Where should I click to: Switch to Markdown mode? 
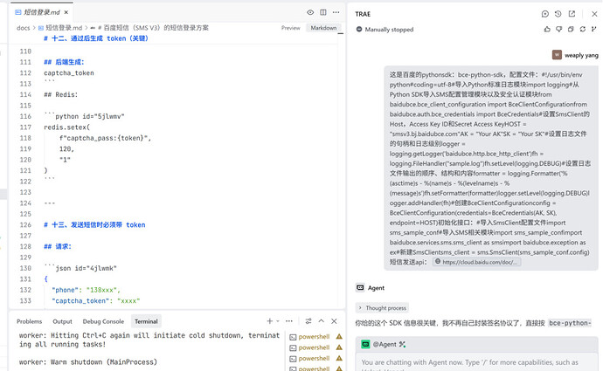tap(323, 28)
